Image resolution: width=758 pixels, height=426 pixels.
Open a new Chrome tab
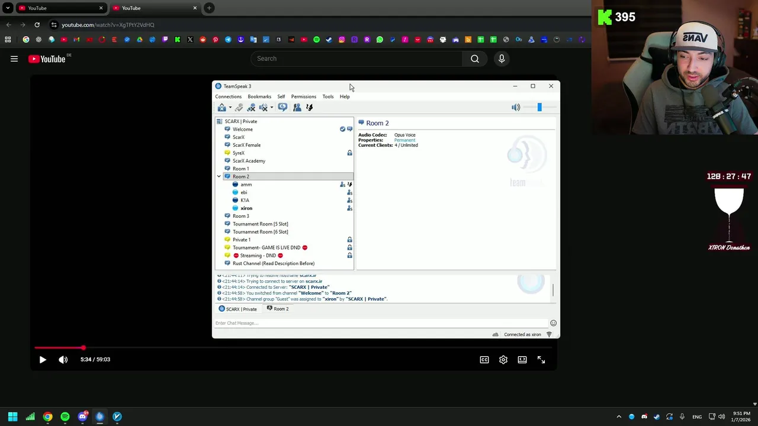pyautogui.click(x=209, y=8)
